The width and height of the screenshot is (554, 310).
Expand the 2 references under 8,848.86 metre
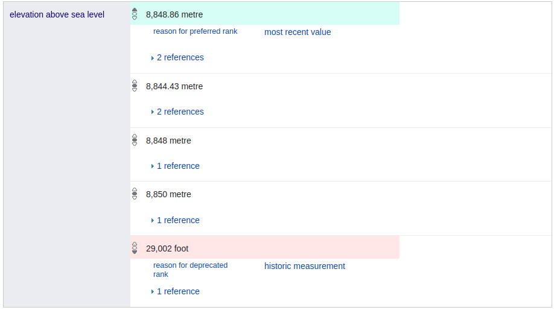[180, 58]
